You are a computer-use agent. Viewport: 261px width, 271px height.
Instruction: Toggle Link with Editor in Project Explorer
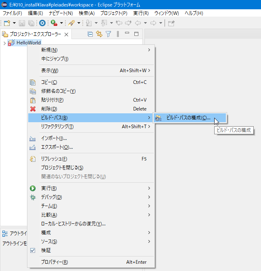pos(99,34)
